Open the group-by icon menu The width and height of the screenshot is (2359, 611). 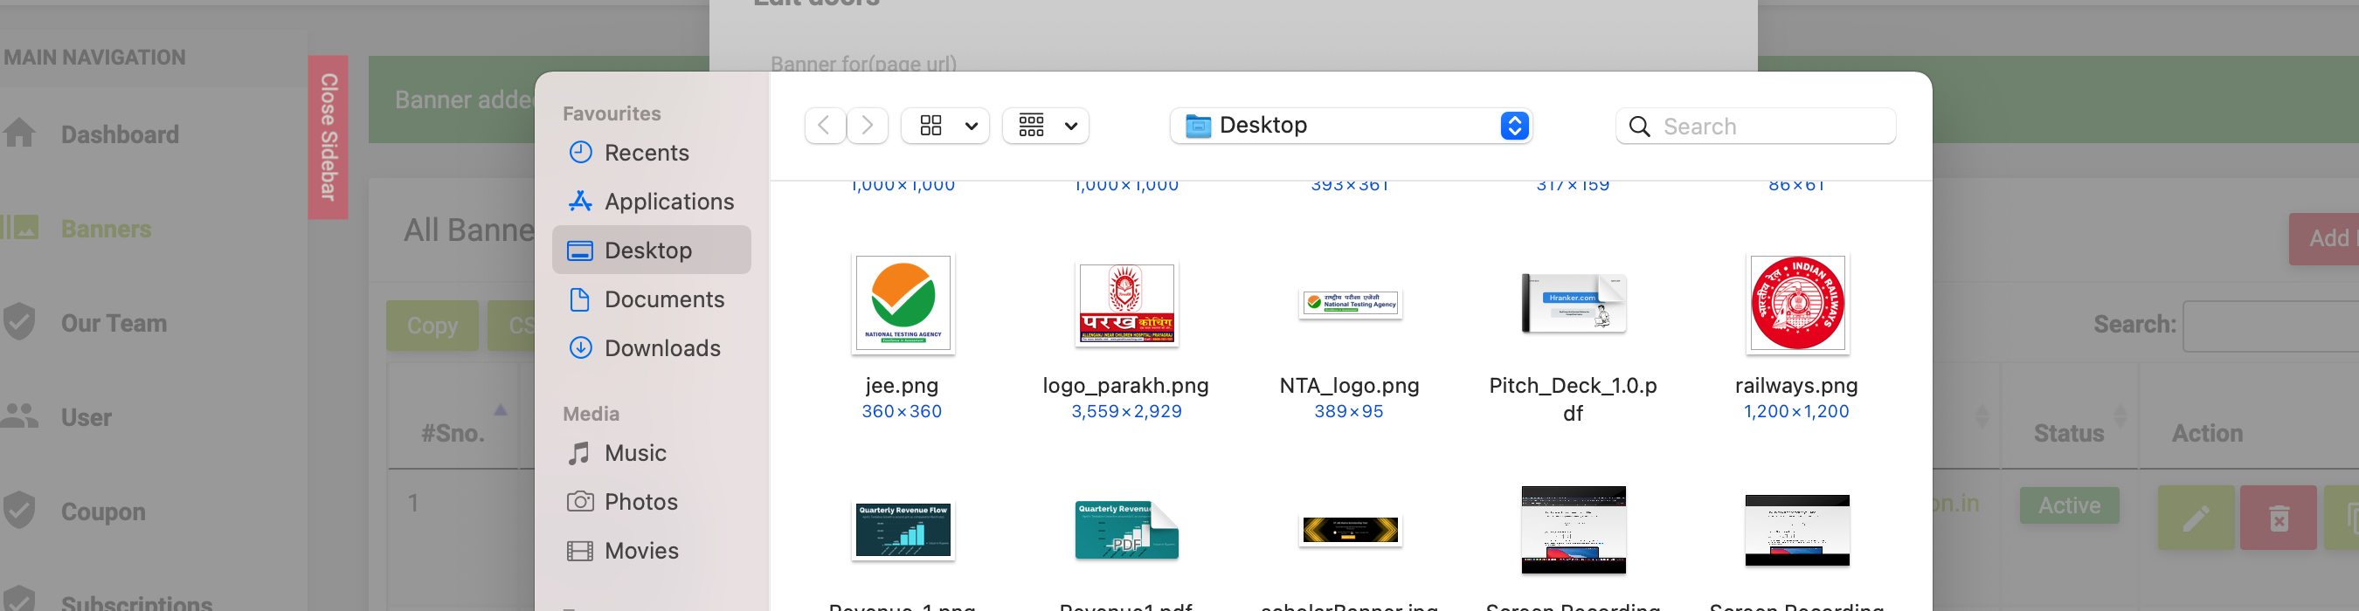click(1046, 126)
